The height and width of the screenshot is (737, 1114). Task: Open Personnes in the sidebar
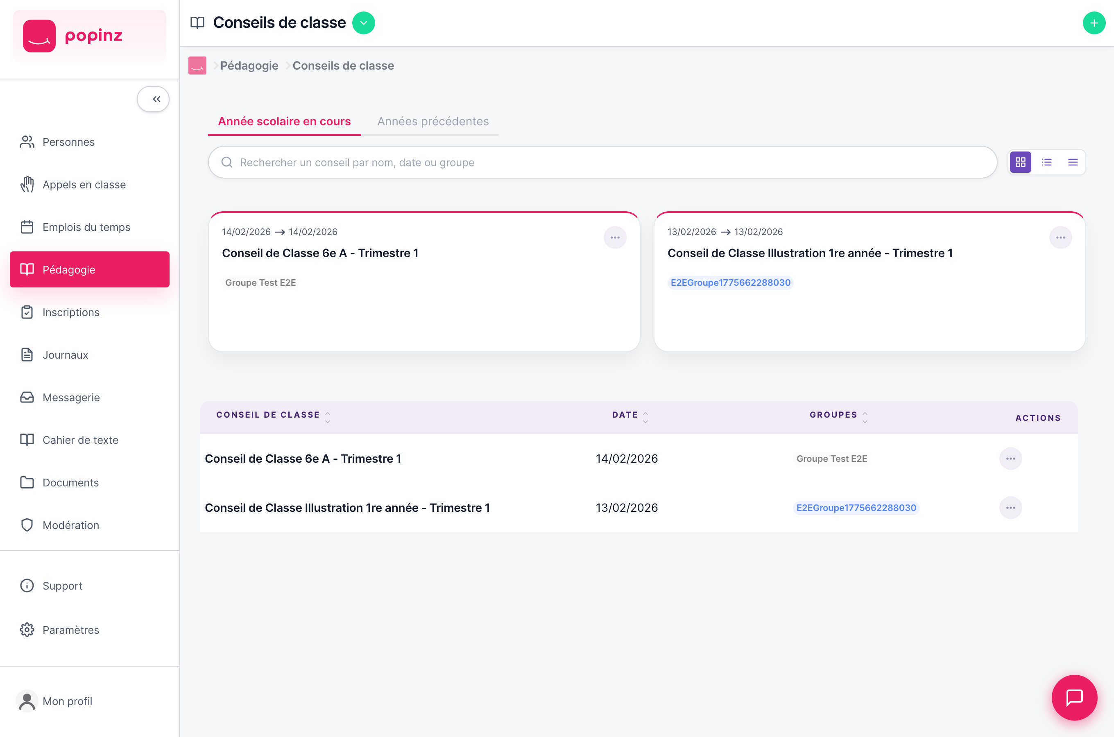89,142
